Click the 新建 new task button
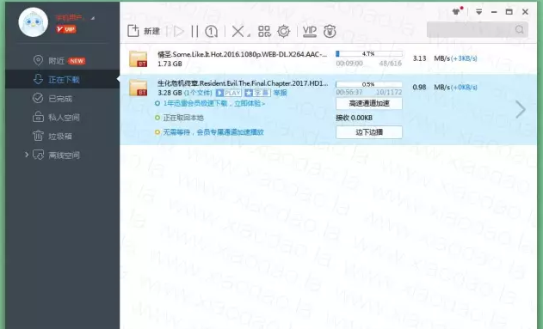543x329 pixels. (x=144, y=31)
